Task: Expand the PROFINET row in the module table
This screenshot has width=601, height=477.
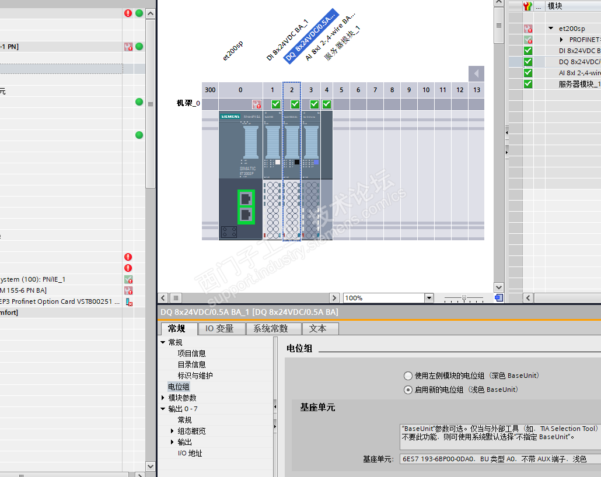Action: 561,40
